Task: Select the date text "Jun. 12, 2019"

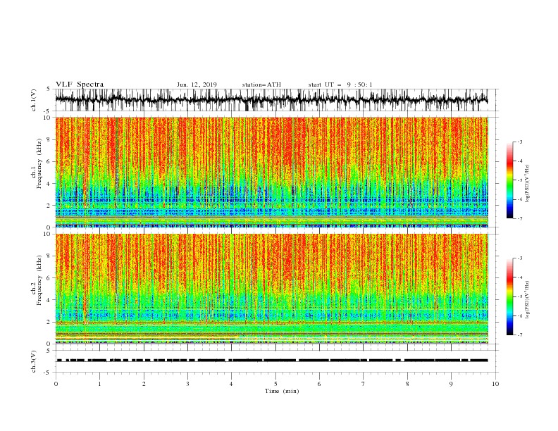Action: click(x=197, y=85)
